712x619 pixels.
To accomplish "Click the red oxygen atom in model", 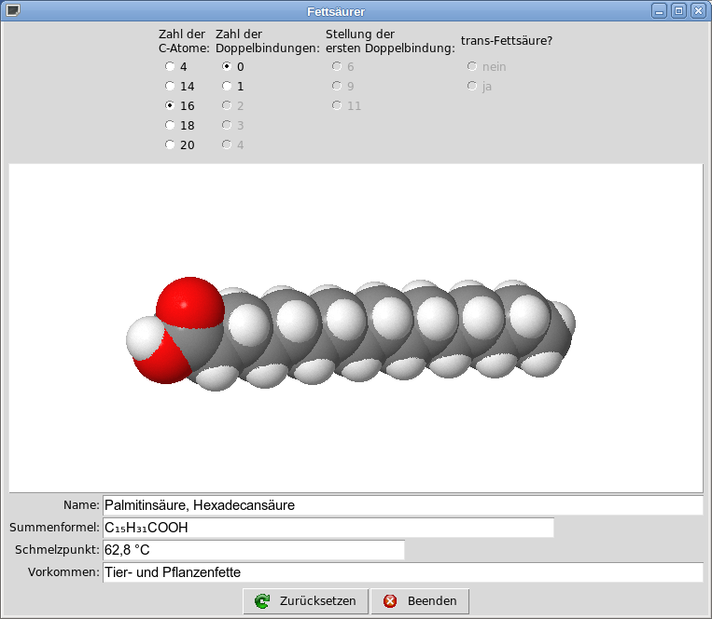I will pos(189,306).
